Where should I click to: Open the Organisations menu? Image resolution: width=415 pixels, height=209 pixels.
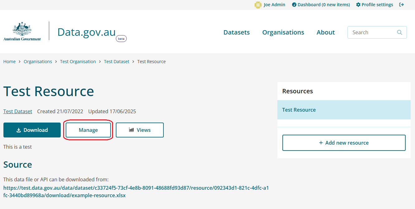tap(283, 32)
